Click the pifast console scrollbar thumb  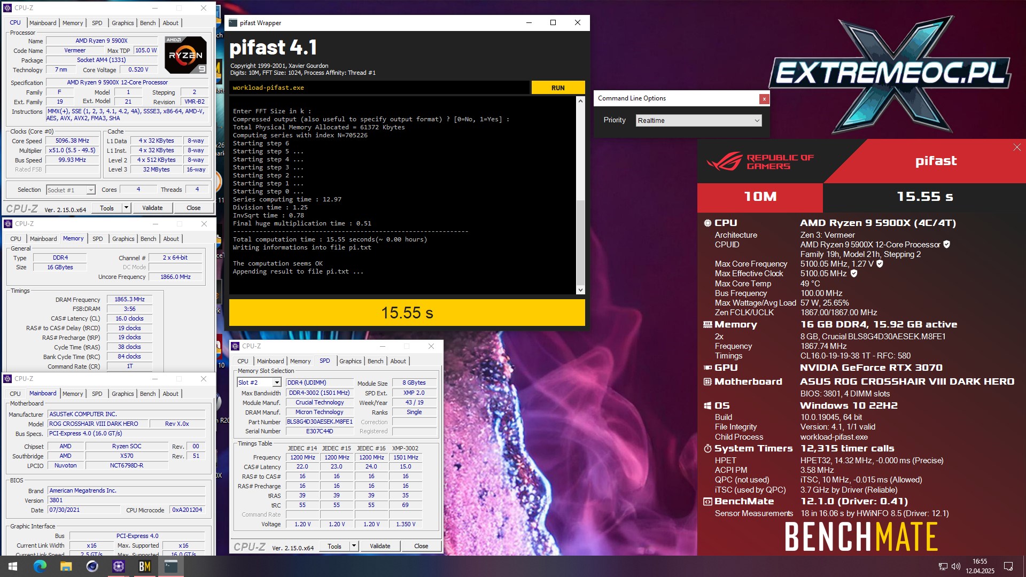[580, 244]
